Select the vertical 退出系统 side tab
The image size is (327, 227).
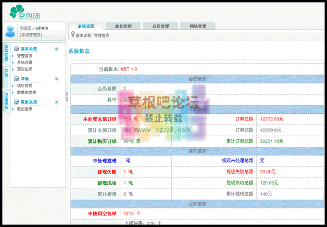coord(6,102)
